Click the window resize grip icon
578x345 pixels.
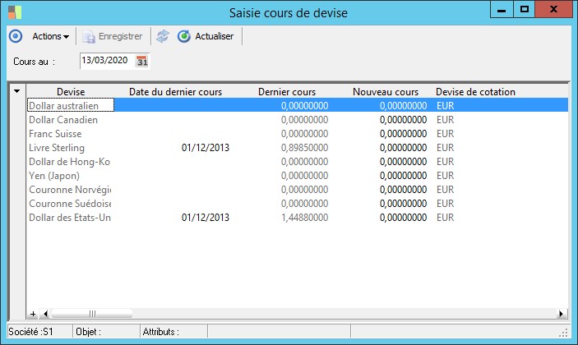tap(563, 333)
